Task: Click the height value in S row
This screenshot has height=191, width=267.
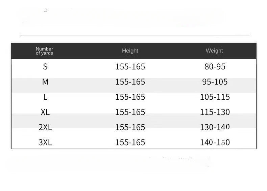Action: 130,67
